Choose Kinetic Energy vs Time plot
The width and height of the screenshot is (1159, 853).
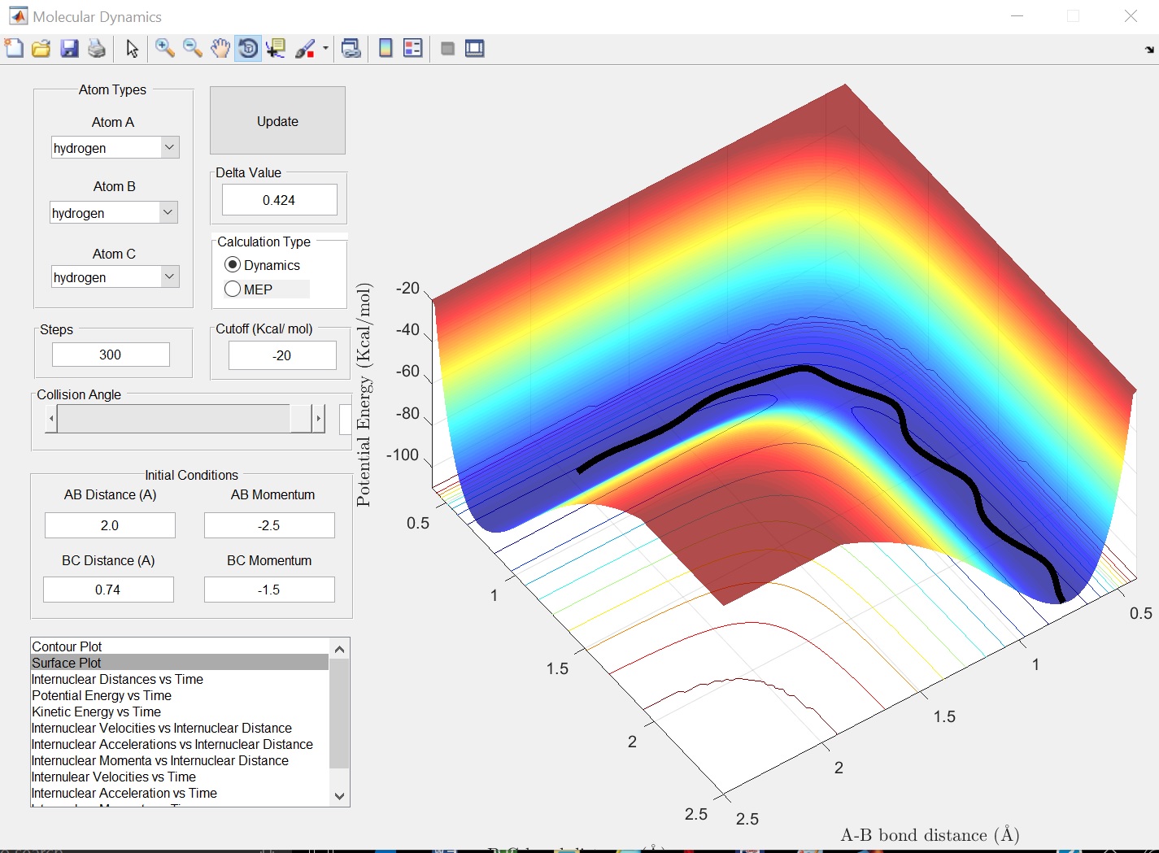point(96,712)
